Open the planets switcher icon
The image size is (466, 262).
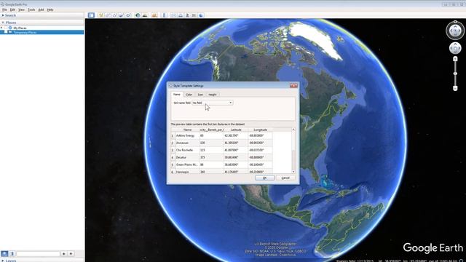pos(154,15)
